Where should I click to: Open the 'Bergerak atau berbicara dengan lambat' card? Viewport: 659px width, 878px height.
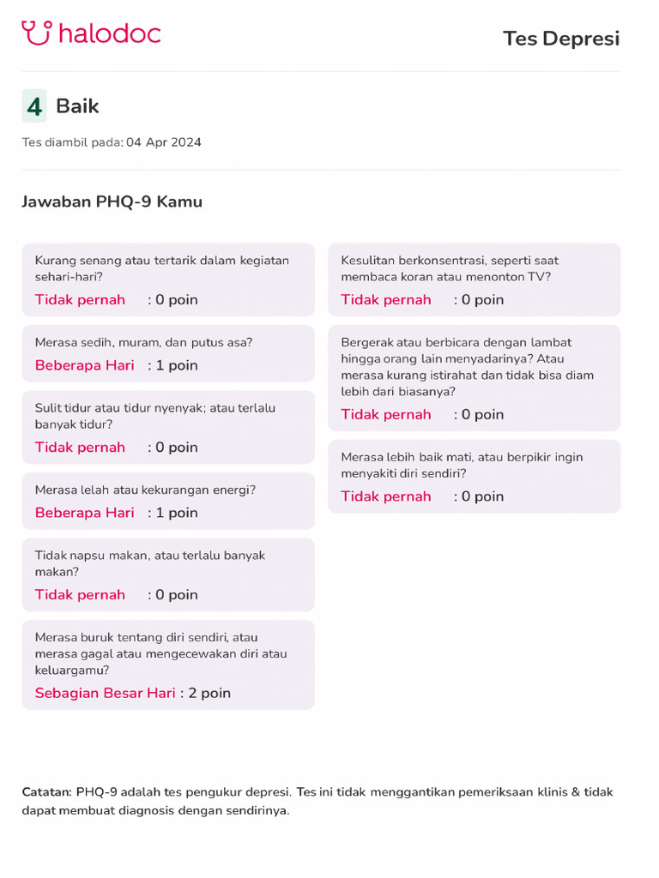tap(474, 377)
